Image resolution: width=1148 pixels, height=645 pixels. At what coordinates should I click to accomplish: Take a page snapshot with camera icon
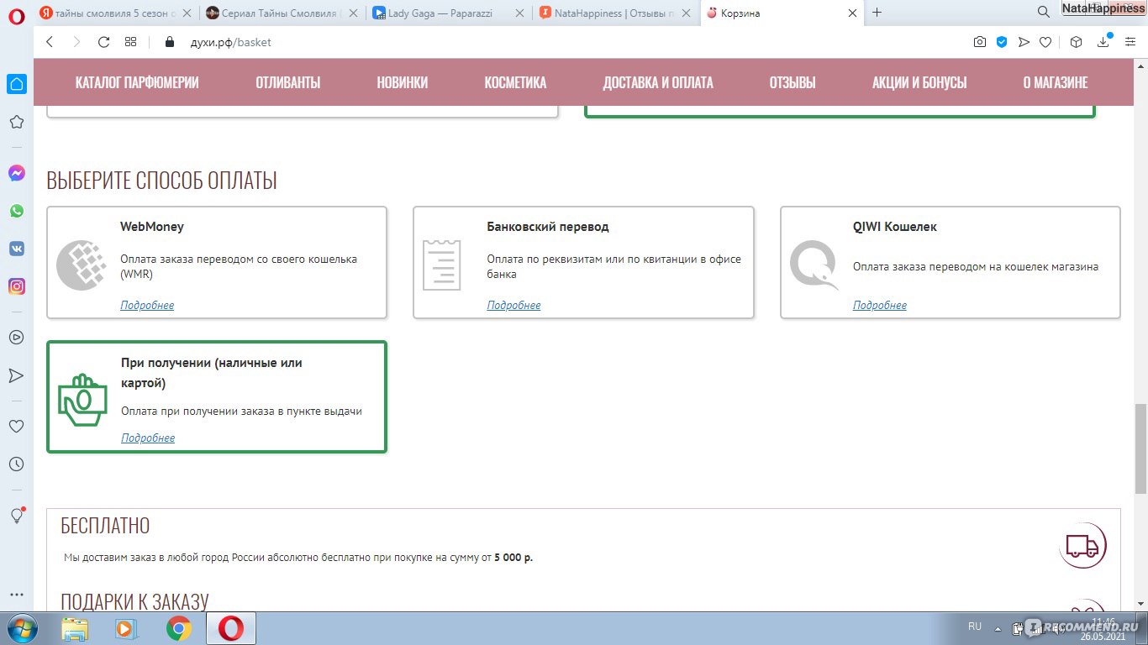[980, 42]
